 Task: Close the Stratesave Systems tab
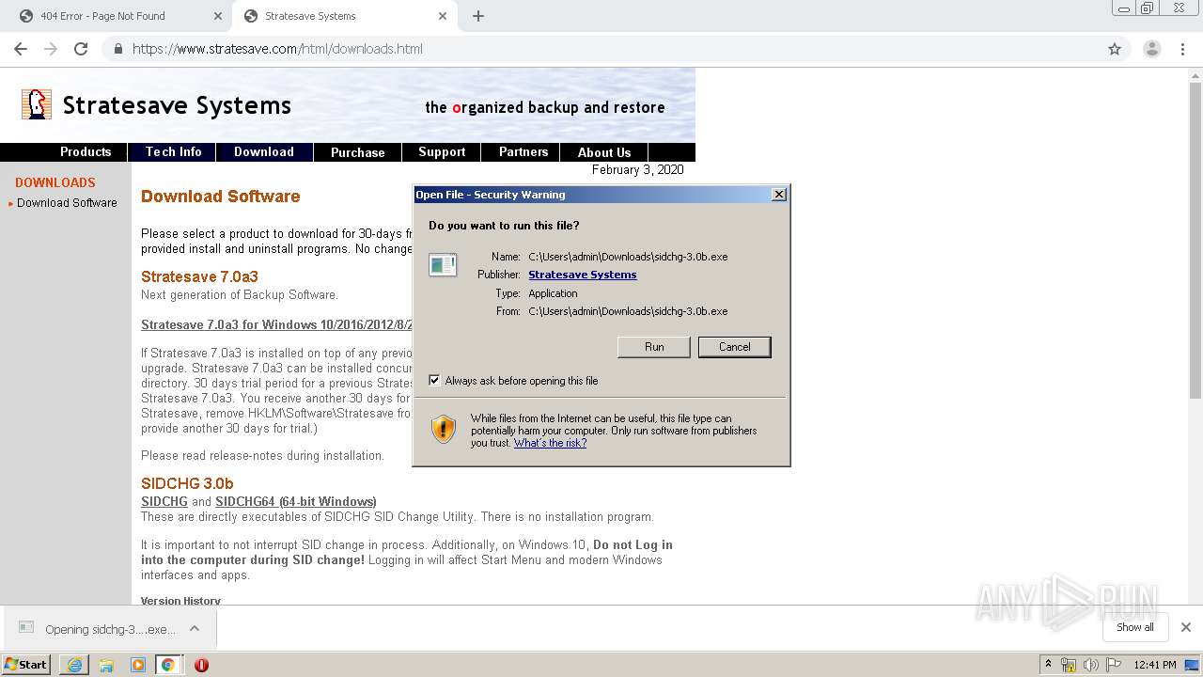tap(443, 16)
